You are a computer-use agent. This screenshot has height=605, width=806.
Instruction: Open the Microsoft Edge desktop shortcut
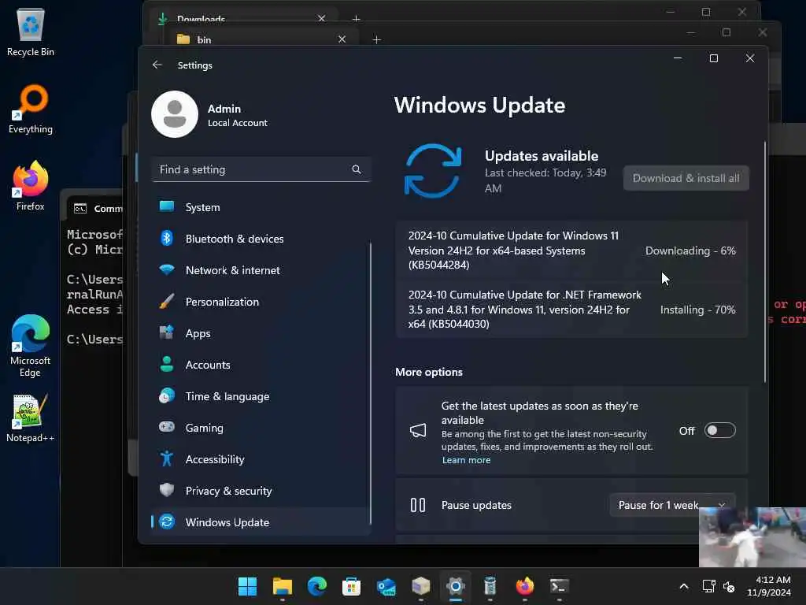[x=31, y=346]
